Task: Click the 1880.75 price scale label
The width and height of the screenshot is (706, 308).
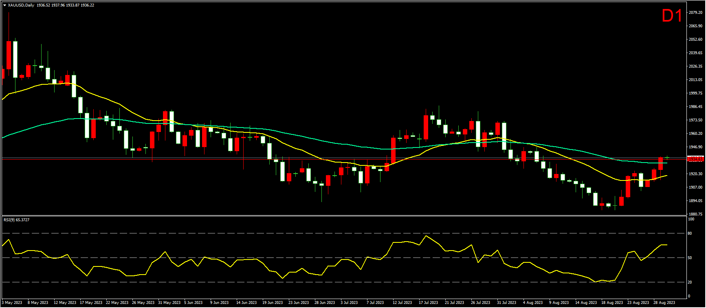Action: 695,214
